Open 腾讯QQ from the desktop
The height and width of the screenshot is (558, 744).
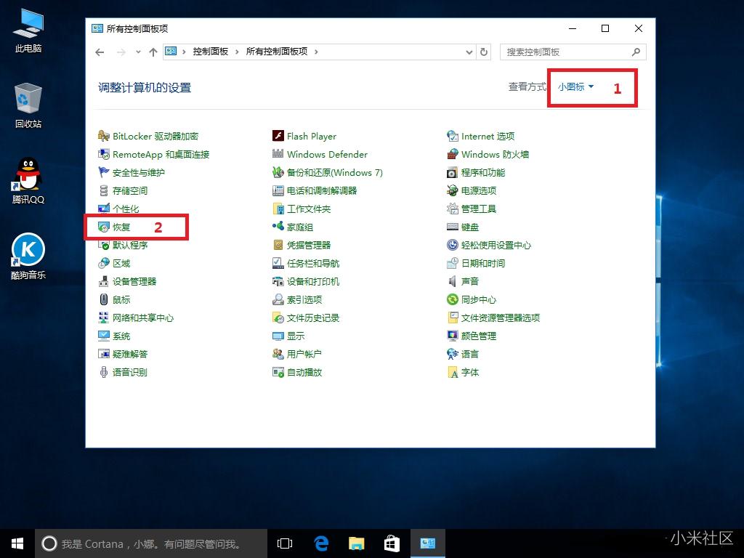pos(27,180)
